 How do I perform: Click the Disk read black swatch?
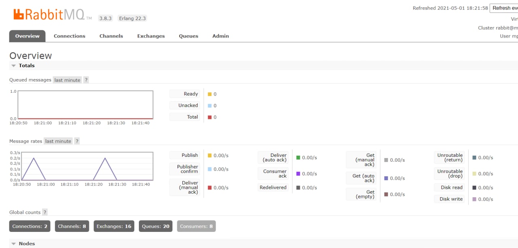click(x=474, y=188)
